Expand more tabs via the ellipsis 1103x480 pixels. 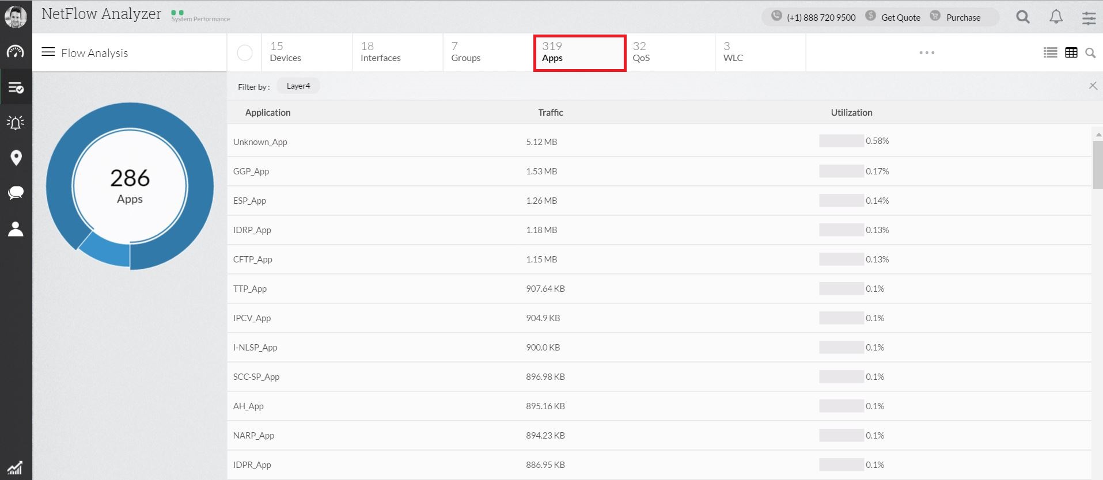[x=927, y=53]
